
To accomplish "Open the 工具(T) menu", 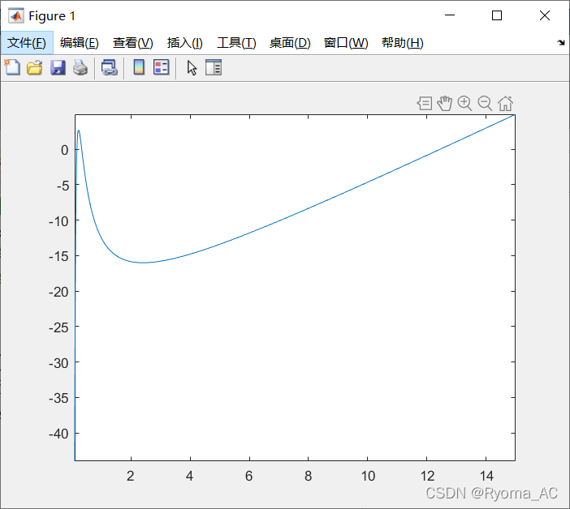I will click(x=236, y=43).
